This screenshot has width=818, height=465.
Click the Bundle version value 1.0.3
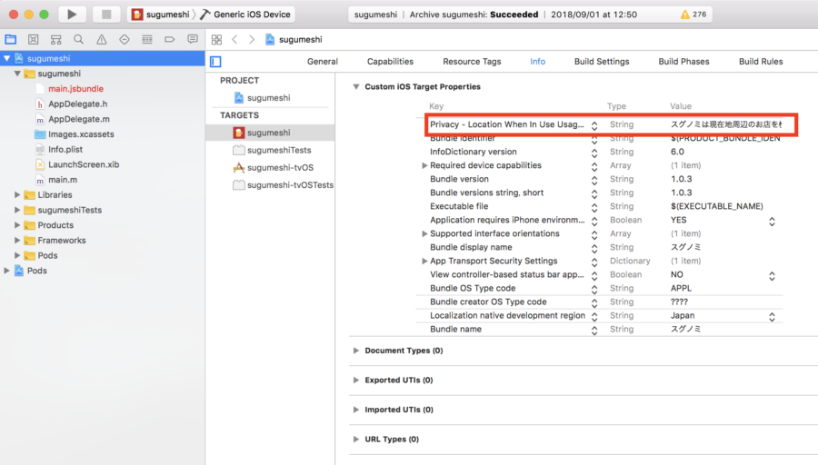click(x=682, y=179)
